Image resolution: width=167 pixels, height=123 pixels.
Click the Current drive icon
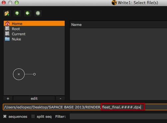(7, 33)
